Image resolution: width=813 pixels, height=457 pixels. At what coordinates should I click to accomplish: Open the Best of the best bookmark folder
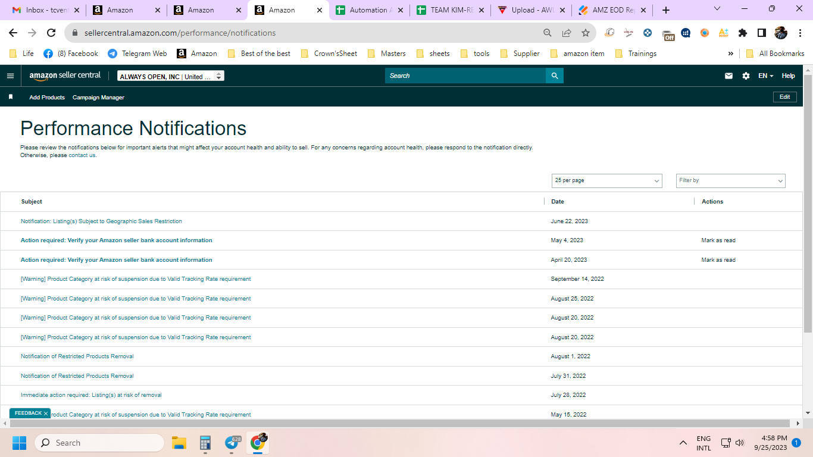click(x=259, y=54)
